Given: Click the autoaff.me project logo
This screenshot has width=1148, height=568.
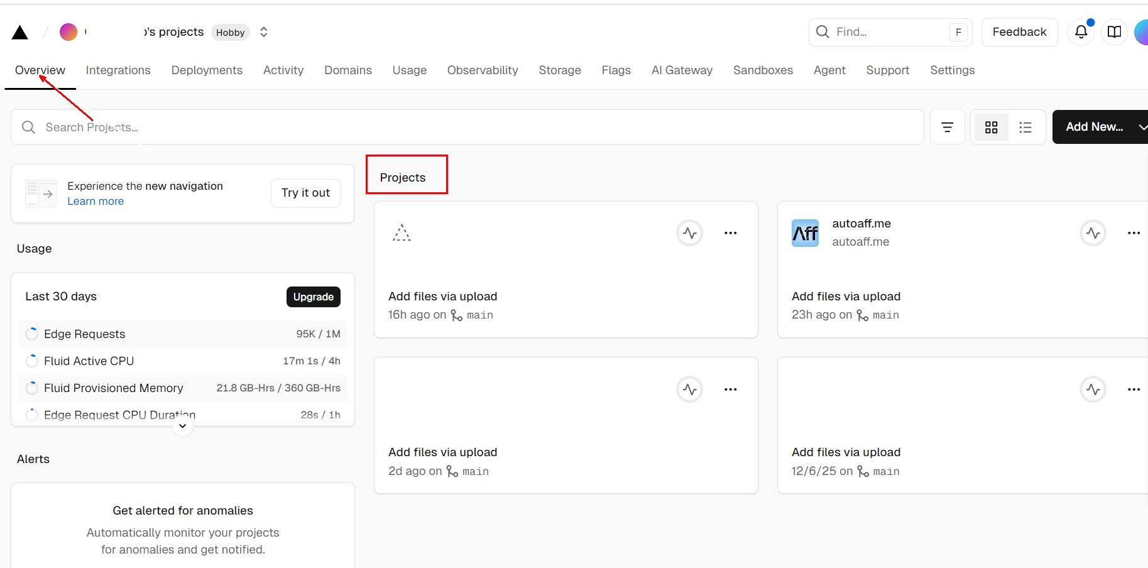Looking at the screenshot, I should [805, 233].
